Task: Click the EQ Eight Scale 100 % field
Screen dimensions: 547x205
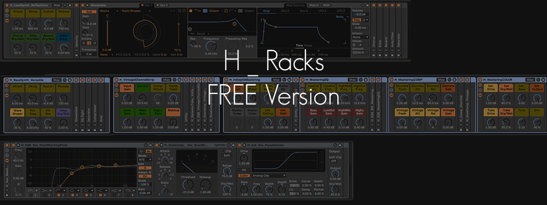Action: (145, 184)
